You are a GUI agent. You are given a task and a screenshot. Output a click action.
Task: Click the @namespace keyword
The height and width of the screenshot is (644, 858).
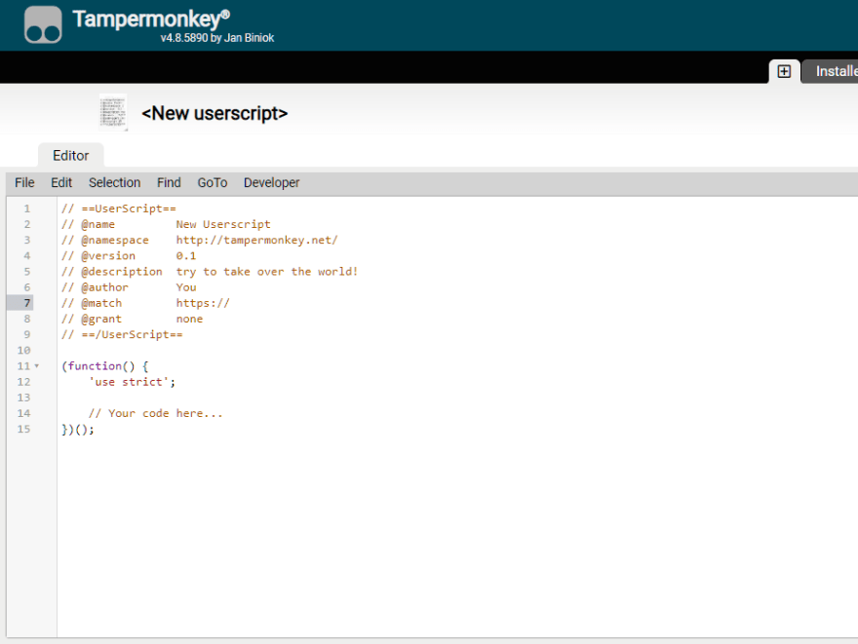115,240
